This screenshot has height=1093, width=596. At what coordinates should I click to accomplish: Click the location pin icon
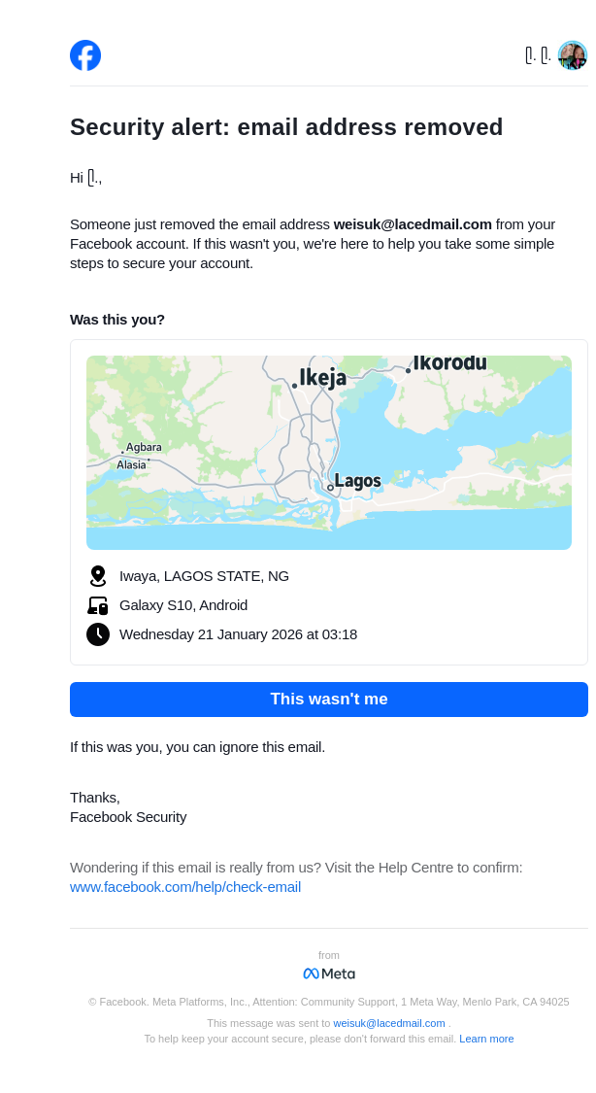tap(97, 576)
